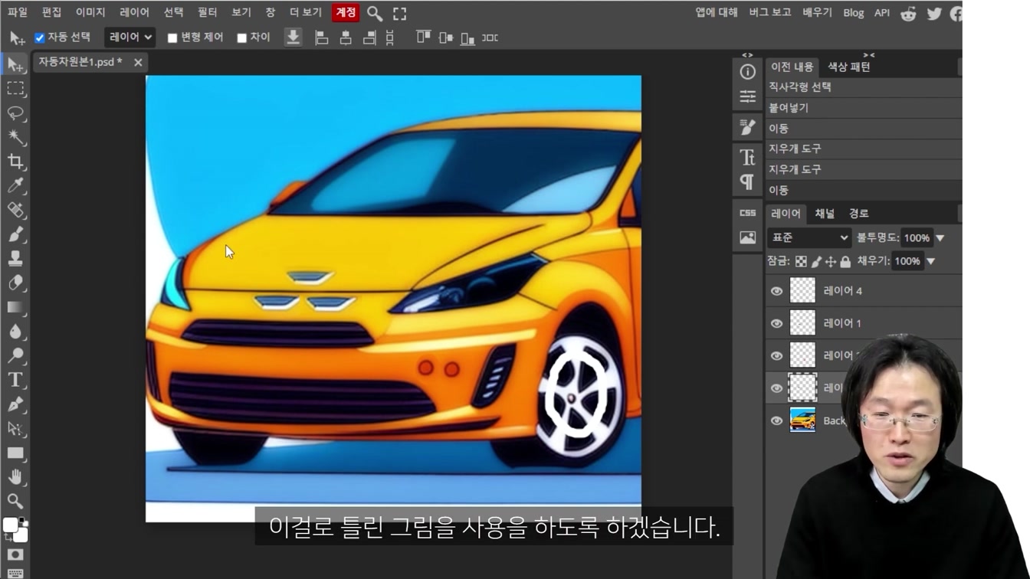Select the Rectangle shape tool
Viewport: 1030px width, 579px height.
point(15,453)
